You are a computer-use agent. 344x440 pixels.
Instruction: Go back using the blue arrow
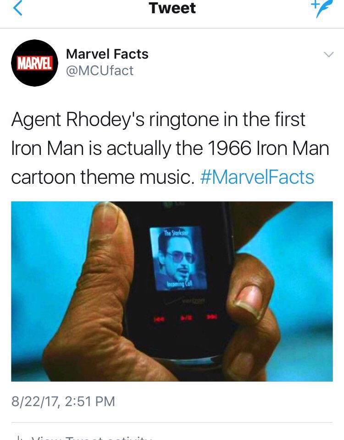pyautogui.click(x=18, y=8)
